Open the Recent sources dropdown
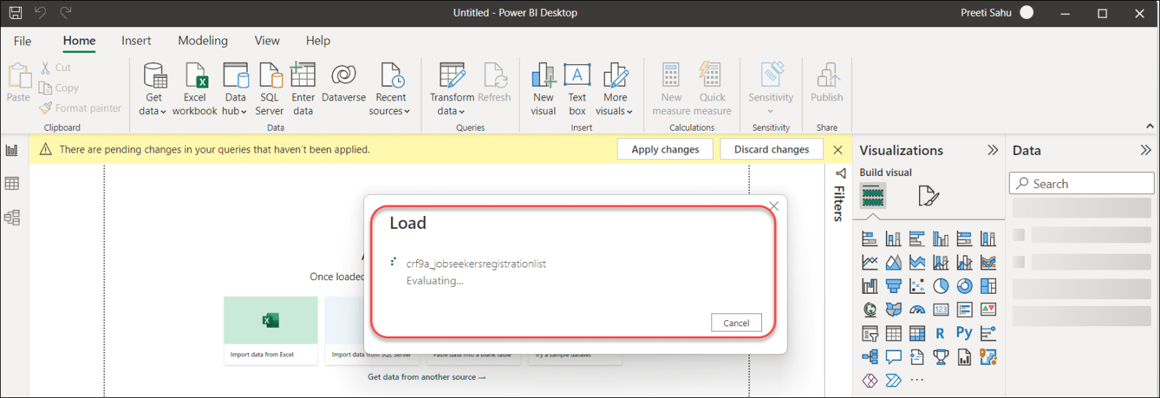The height and width of the screenshot is (398, 1160). click(x=390, y=111)
